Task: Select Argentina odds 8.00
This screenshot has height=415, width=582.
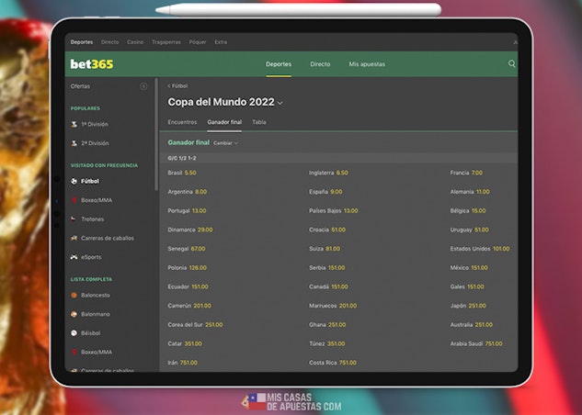Action: (200, 192)
